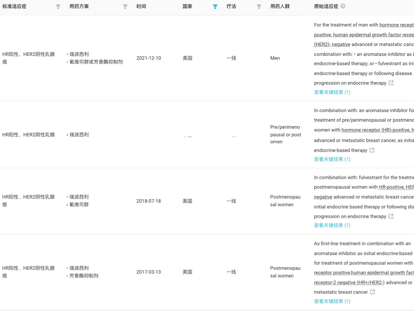414x311 pixels.
Task: Open filter for 用药方案 column
Action: click(125, 7)
